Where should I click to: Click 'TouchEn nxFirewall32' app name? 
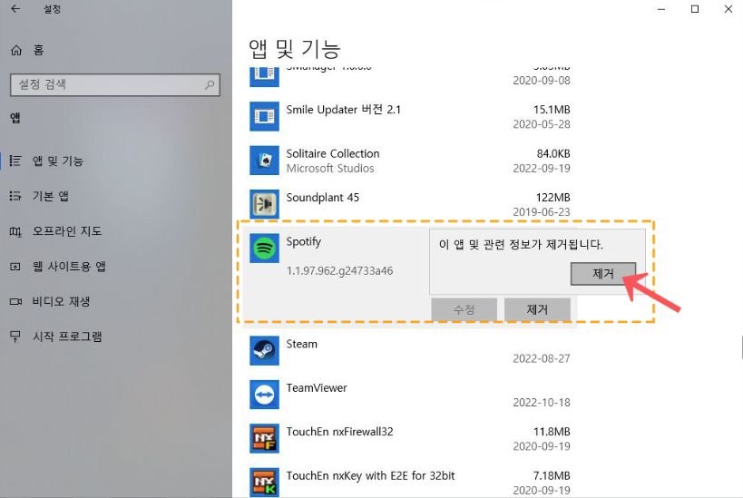pos(340,432)
